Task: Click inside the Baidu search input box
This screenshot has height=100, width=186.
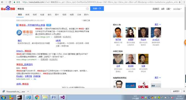Action: [51, 9]
